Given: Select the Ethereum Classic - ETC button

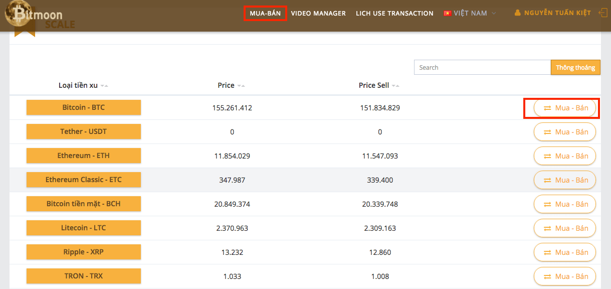Looking at the screenshot, I should point(84,180).
